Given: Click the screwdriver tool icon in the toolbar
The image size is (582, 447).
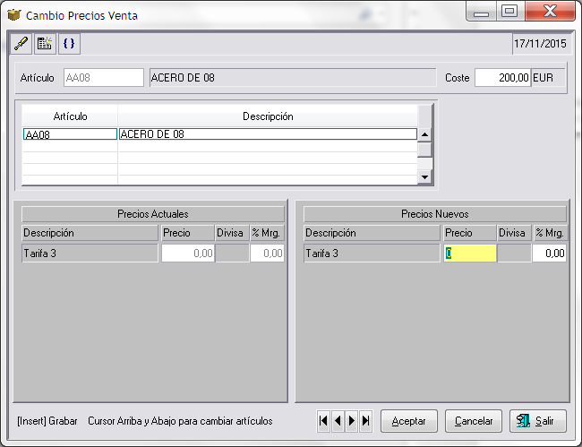Looking at the screenshot, I should click(21, 44).
